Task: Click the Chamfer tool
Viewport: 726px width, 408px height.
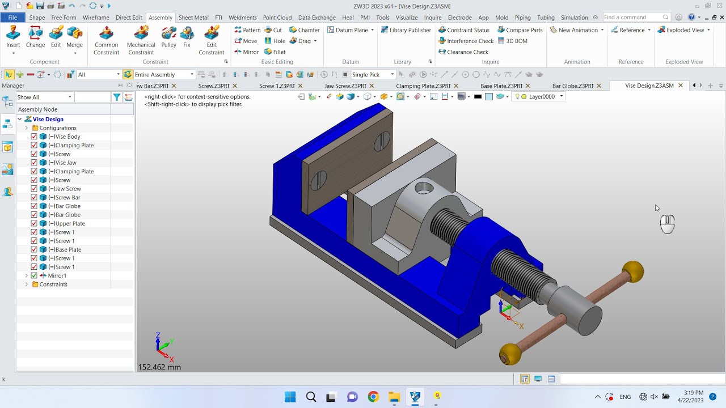Action: click(305, 30)
